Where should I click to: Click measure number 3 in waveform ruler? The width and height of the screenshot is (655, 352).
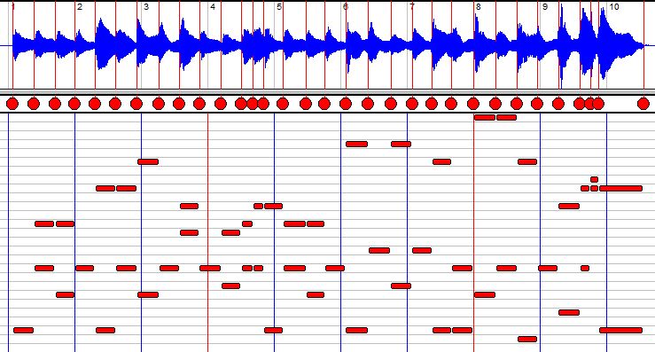[x=146, y=7]
